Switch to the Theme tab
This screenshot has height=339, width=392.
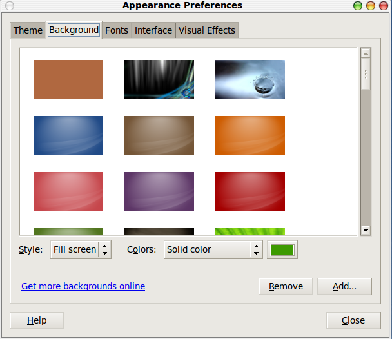tap(28, 30)
